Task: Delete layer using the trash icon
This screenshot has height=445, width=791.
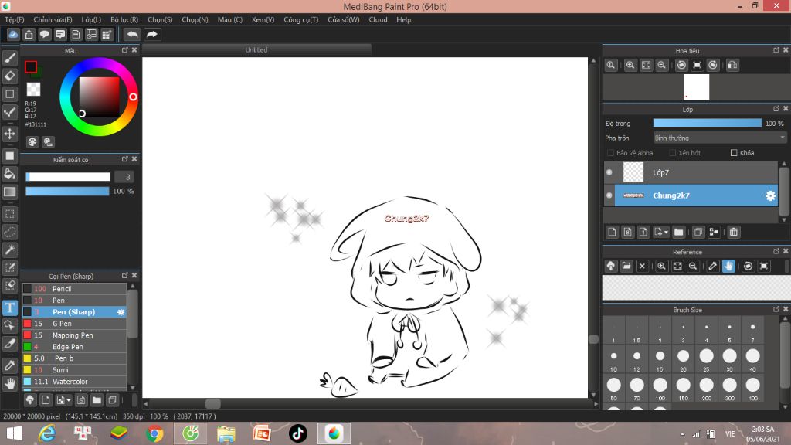Action: (x=734, y=232)
